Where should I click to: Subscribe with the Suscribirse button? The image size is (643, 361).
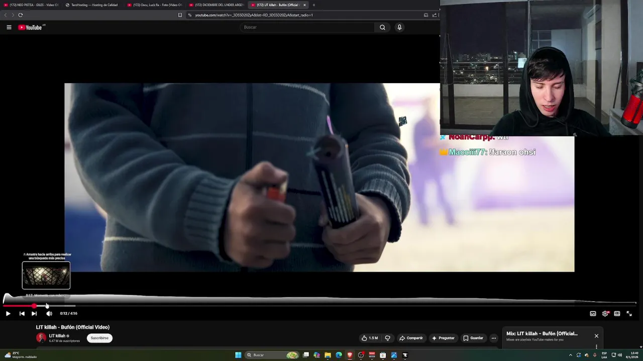99,338
